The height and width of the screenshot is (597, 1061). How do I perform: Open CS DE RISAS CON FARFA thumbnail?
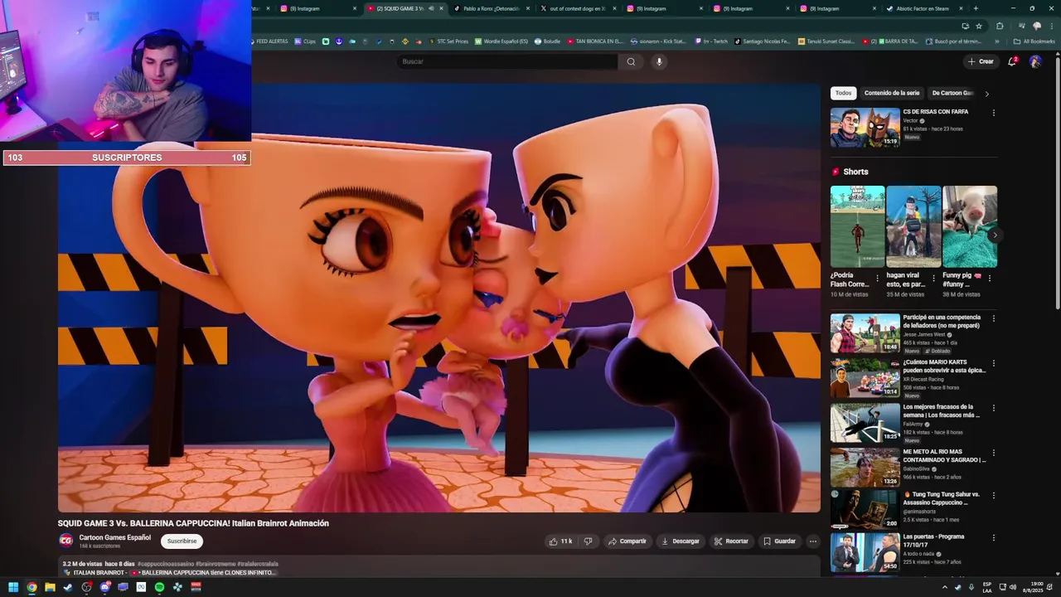coord(865,127)
